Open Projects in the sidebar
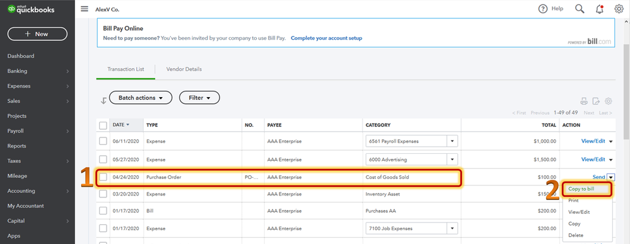Screen dimensions: 630x244 click(x=17, y=116)
